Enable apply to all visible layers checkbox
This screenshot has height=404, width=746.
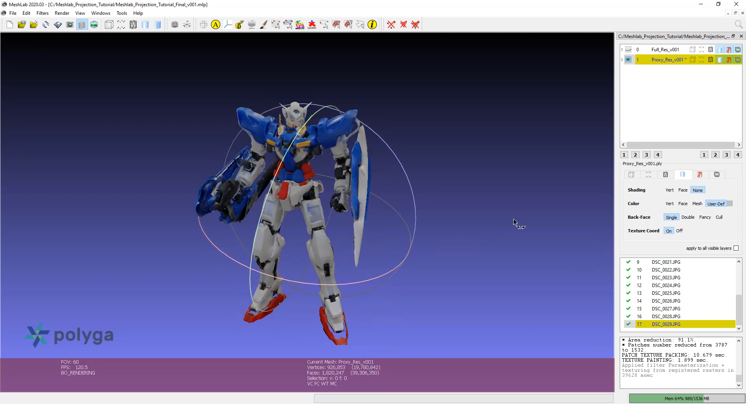click(x=736, y=248)
